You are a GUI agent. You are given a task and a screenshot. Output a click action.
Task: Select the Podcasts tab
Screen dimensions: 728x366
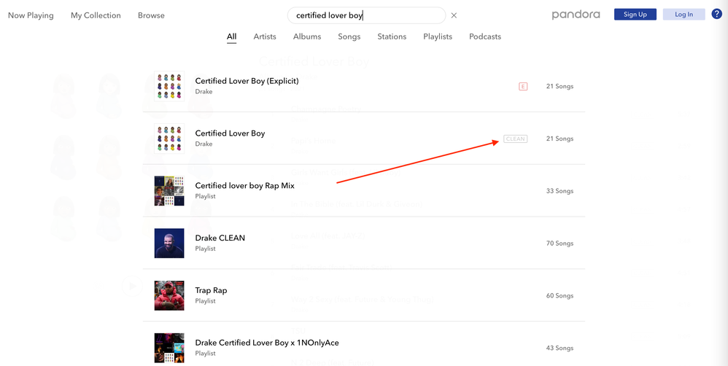coord(485,36)
